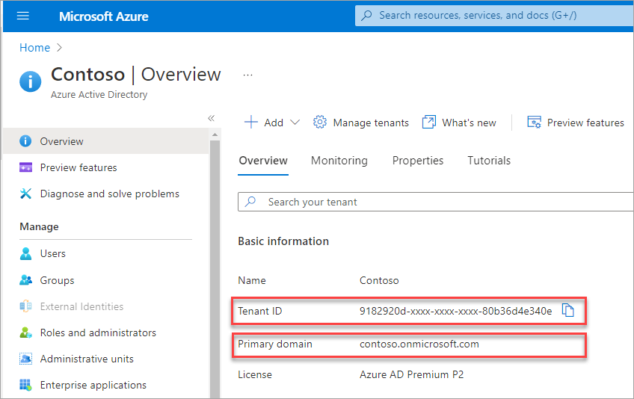Copy the Tenant ID to clipboard
Screen dimensions: 634x399
point(568,311)
